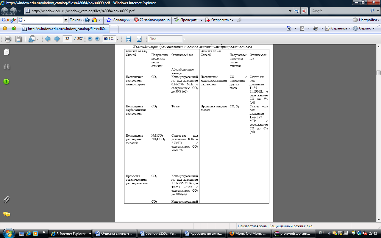The width and height of the screenshot is (381, 238).
Task: Open green help icon in sidebar
Action: [x=7, y=82]
